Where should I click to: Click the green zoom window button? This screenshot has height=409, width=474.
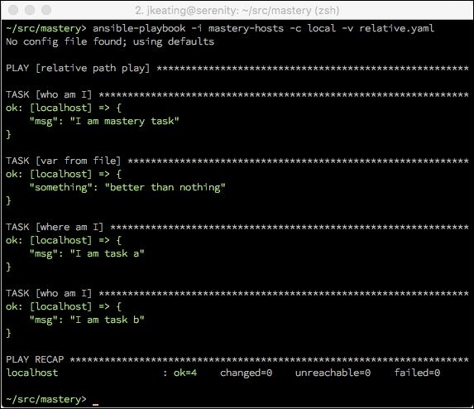[46, 10]
